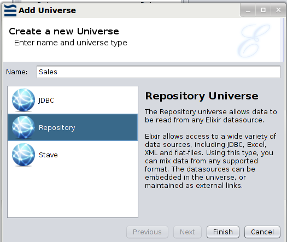Click the Name: label
287x242 pixels.
click(x=16, y=72)
